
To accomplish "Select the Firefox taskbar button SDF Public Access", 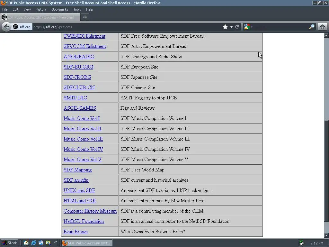I will 87,243.
